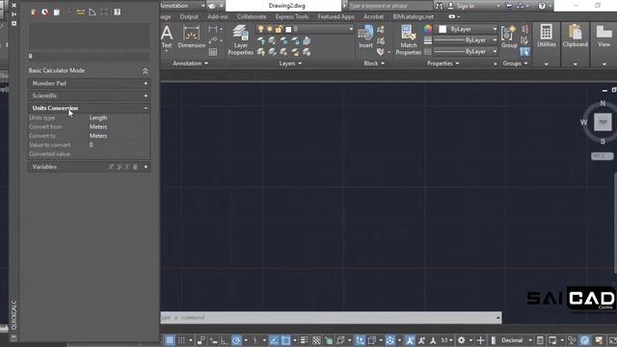Image resolution: width=617 pixels, height=347 pixels.
Task: Toggle drawing grid display in status bar
Action: [x=170, y=340]
